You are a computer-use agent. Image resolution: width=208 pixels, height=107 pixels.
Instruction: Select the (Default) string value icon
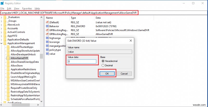47,22
